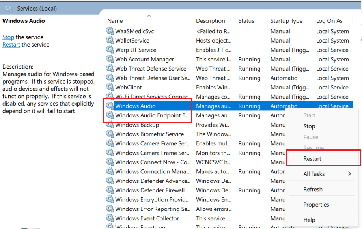Screen dimensions: 362x229
Task: Click gear icon beside Windows Connection Mana...
Action: point(110,171)
